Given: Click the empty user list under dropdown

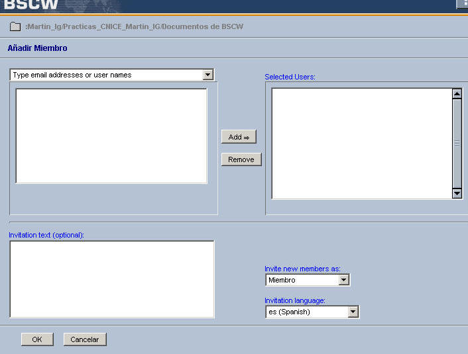Looking at the screenshot, I should point(111,136).
